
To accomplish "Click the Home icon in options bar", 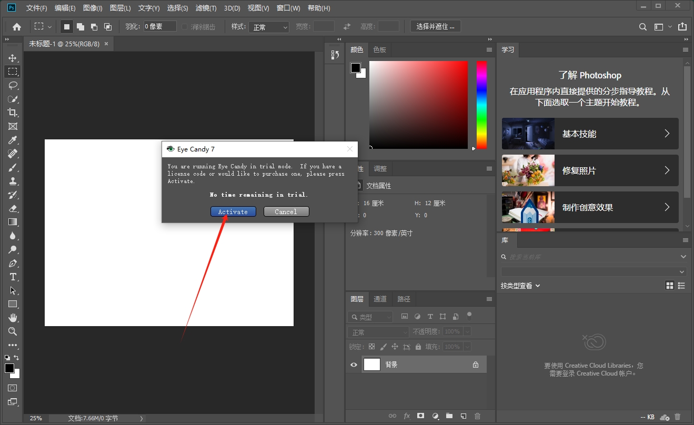I will tap(17, 26).
